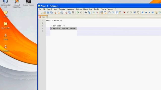
Task: Save the document with the Save icon
Action: pos(48,12)
